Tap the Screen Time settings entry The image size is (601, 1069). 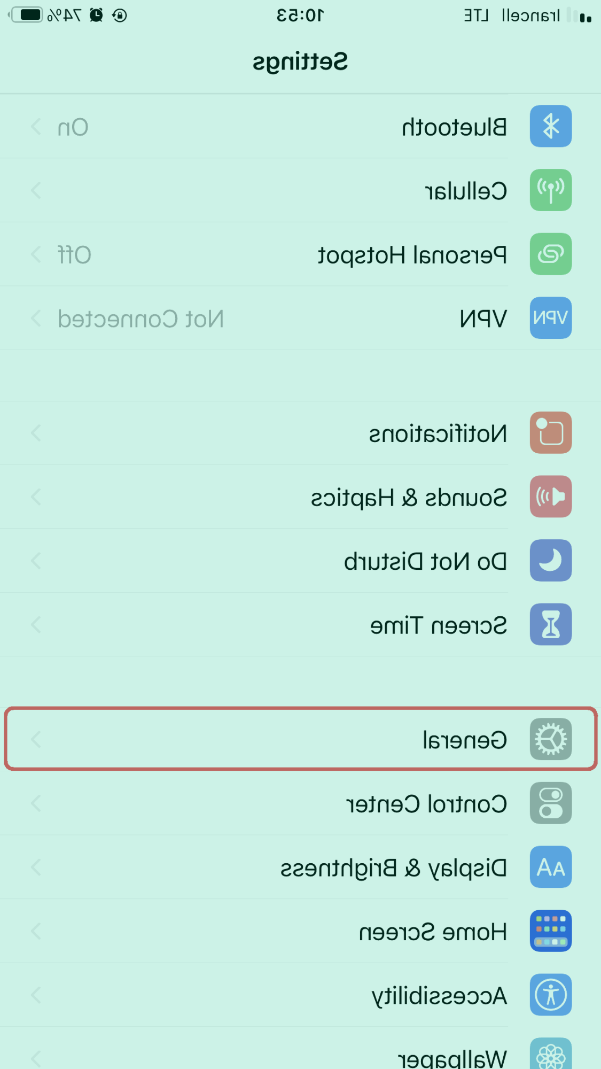(x=299, y=624)
